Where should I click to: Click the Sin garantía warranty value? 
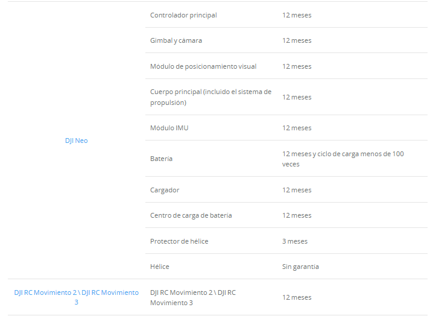click(x=300, y=267)
